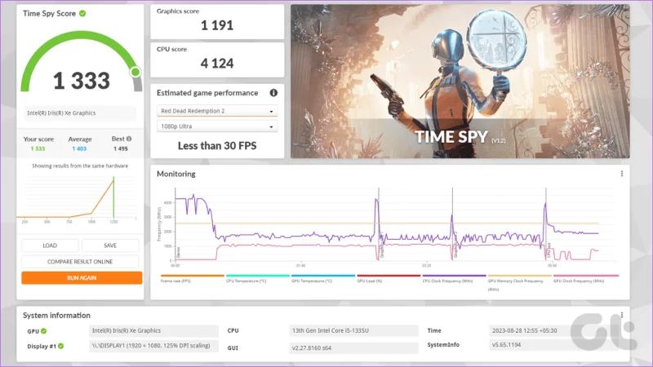Click the Showing results from the same hardware text

tap(80, 166)
